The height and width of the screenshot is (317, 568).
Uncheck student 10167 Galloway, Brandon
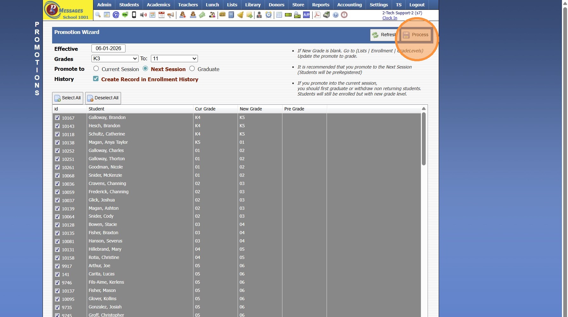coord(57,118)
